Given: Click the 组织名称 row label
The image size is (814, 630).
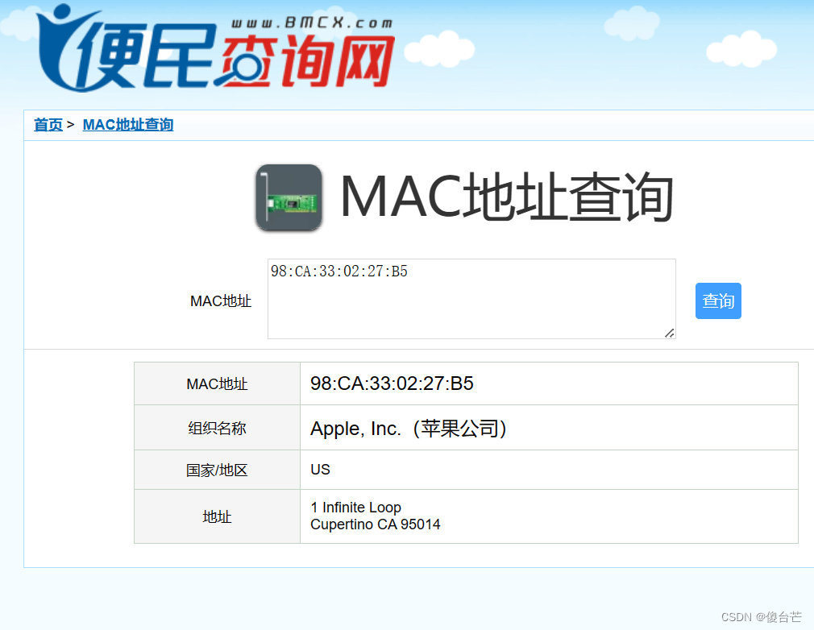Looking at the screenshot, I should tap(217, 428).
